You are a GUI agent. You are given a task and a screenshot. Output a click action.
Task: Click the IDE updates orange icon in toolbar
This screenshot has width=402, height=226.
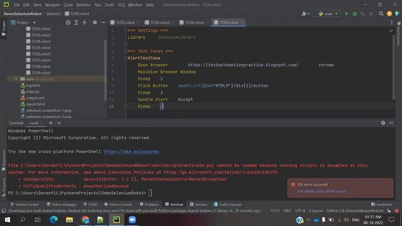click(x=389, y=14)
